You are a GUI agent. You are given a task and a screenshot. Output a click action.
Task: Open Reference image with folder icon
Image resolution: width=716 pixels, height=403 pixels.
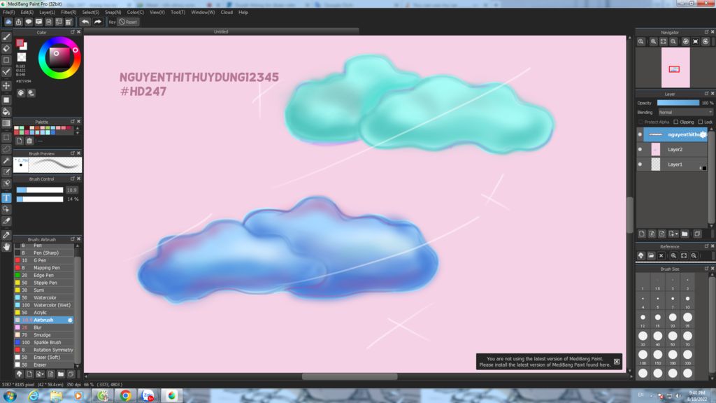651,256
